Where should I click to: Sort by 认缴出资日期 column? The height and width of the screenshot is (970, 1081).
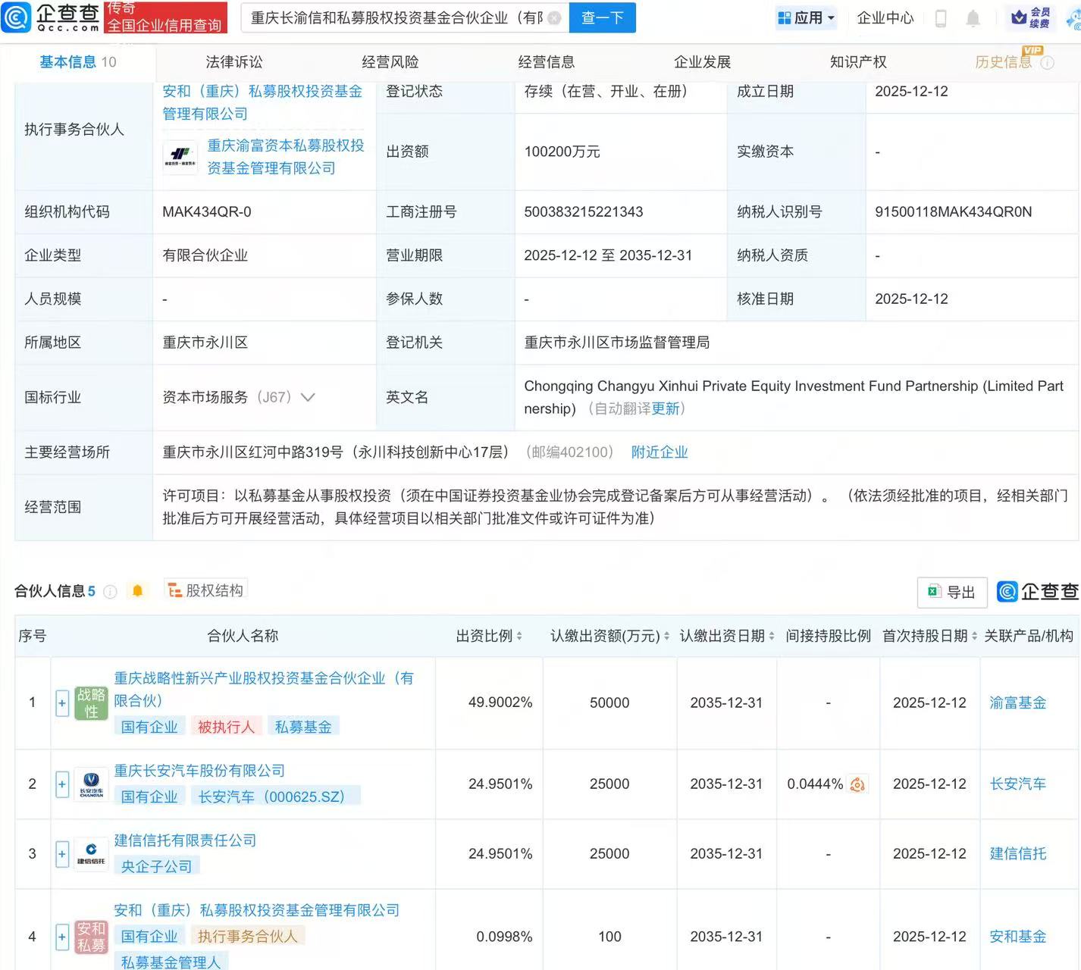pyautogui.click(x=772, y=637)
